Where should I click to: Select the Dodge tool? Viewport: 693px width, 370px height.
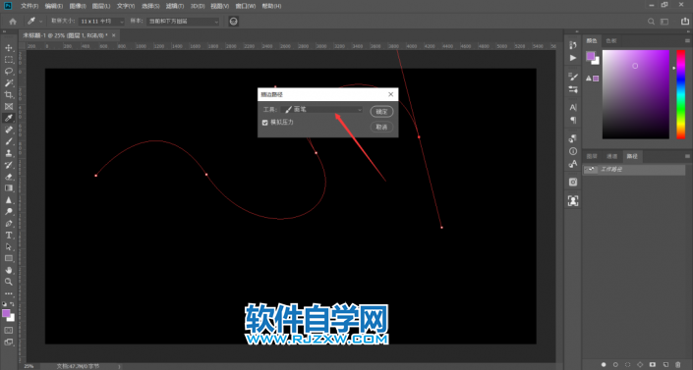9,211
